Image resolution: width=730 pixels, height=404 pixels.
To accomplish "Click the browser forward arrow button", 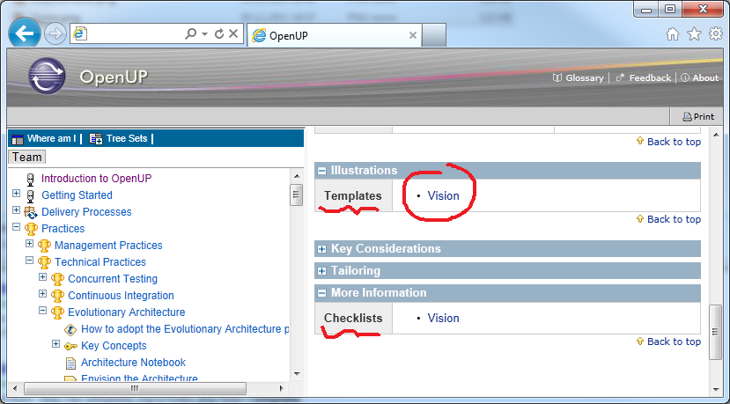I will click(x=55, y=34).
